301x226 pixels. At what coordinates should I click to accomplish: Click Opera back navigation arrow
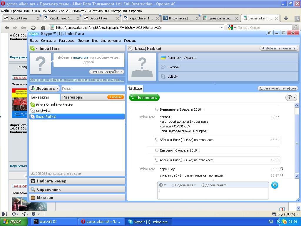click(x=7, y=28)
